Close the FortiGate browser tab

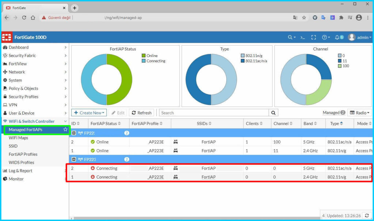click(x=64, y=8)
